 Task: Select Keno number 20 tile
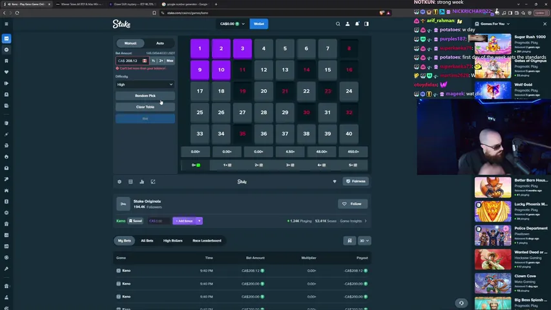point(264,91)
